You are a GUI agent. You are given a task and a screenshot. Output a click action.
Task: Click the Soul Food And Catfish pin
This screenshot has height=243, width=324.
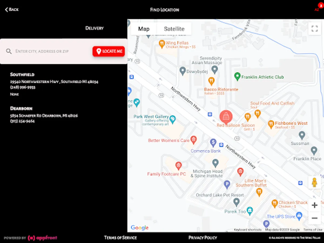[x=258, y=114]
